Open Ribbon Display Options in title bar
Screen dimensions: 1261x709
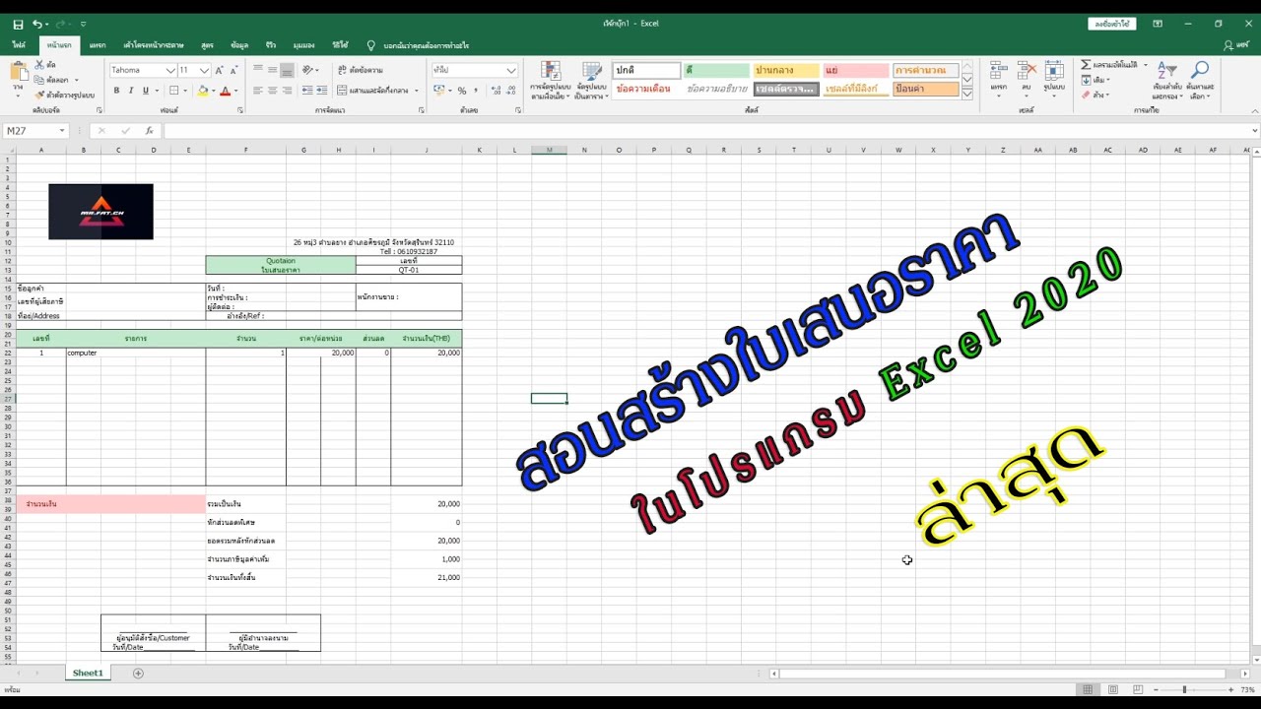point(1158,24)
